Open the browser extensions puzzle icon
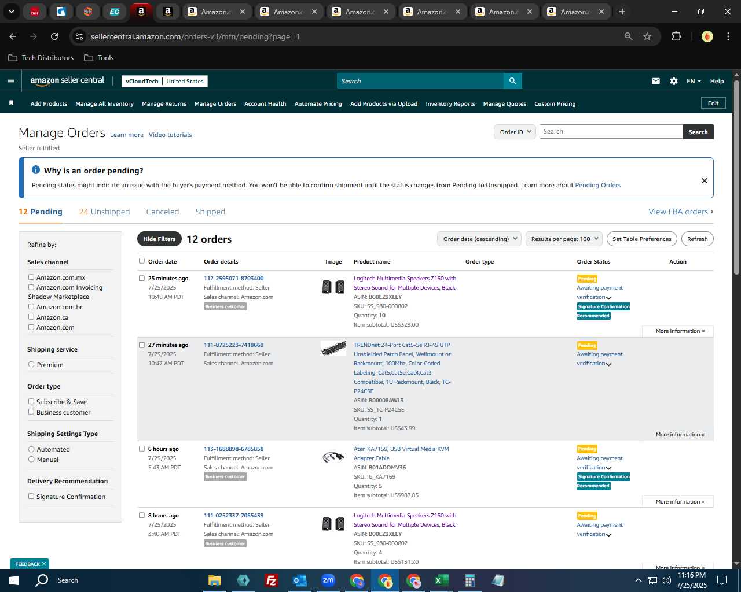741x592 pixels. coord(676,36)
